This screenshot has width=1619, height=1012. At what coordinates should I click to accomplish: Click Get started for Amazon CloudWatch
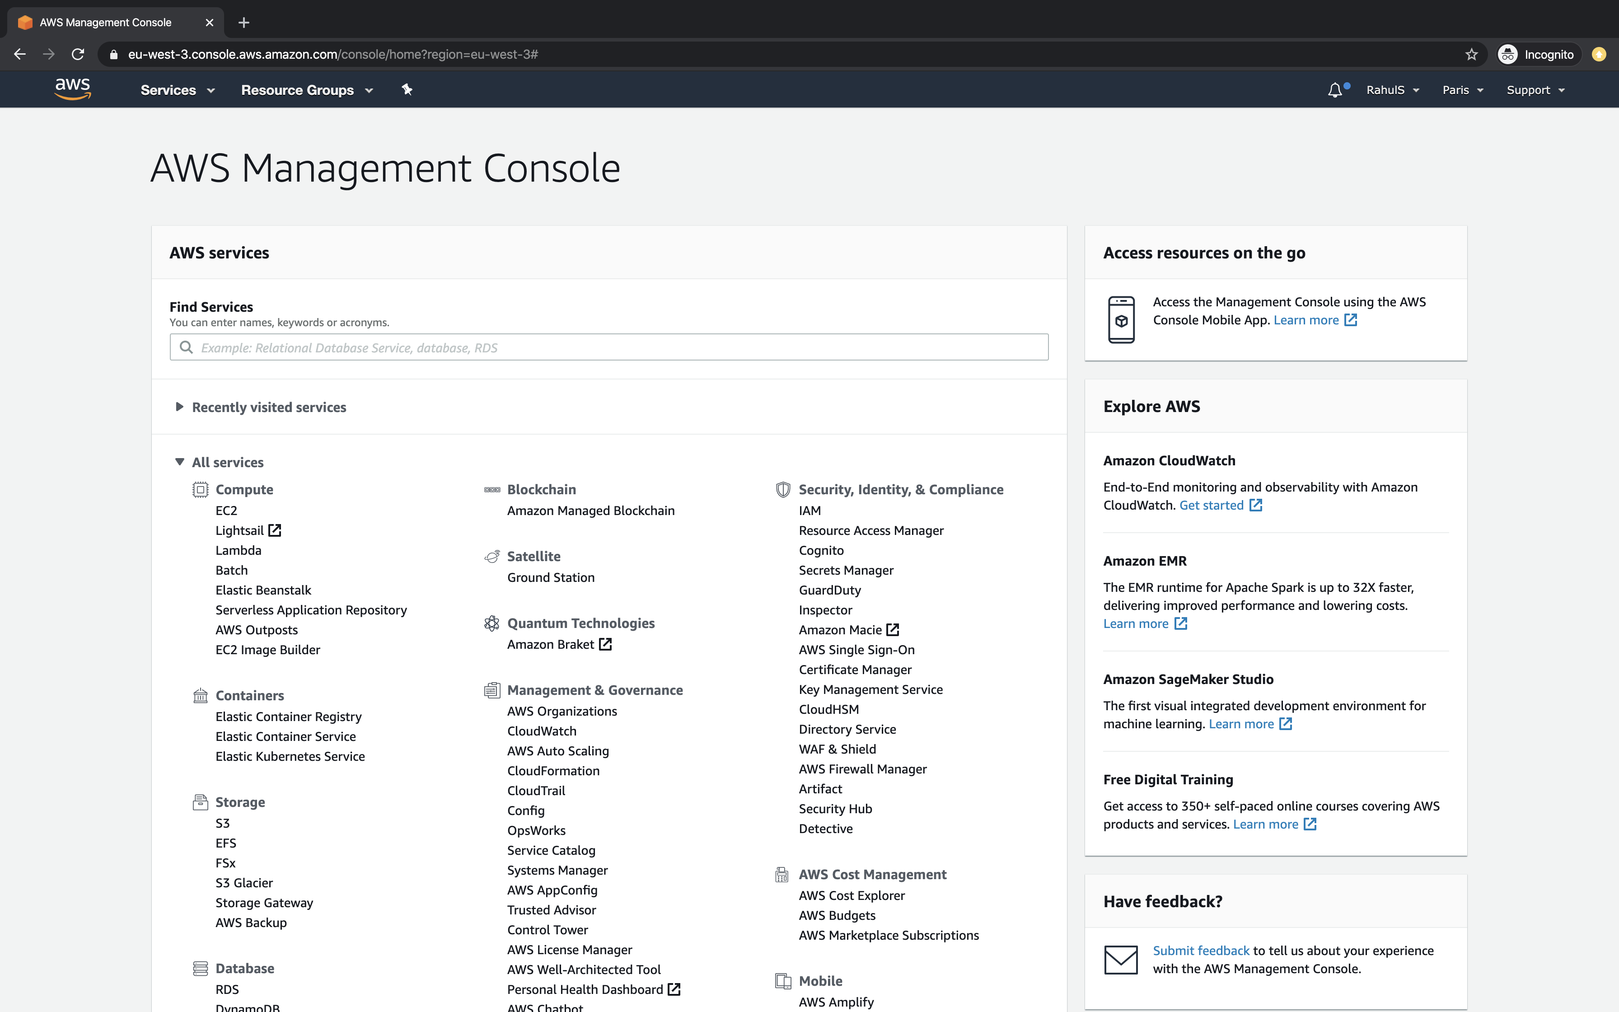click(1212, 505)
